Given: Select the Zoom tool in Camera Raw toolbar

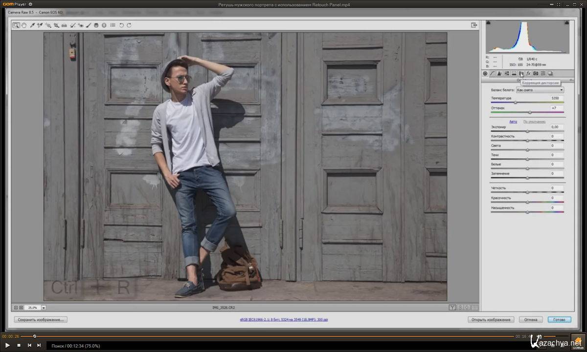Looking at the screenshot, I should 16,25.
